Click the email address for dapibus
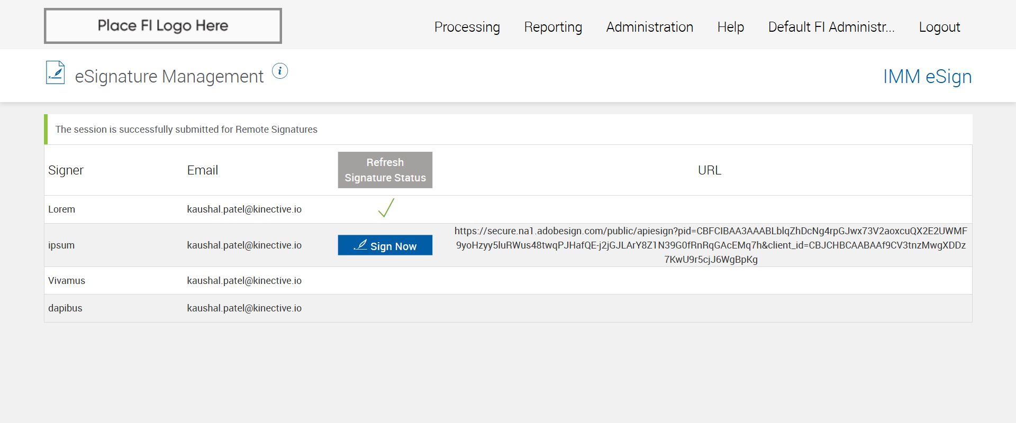Viewport: 1016px width, 423px height. [244, 308]
